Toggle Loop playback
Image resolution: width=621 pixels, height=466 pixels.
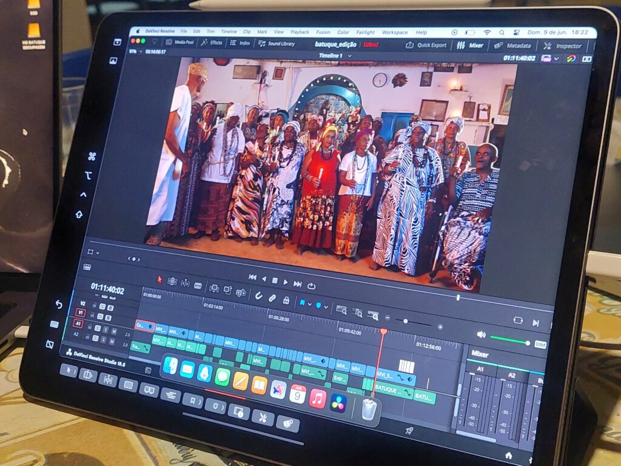tap(311, 286)
